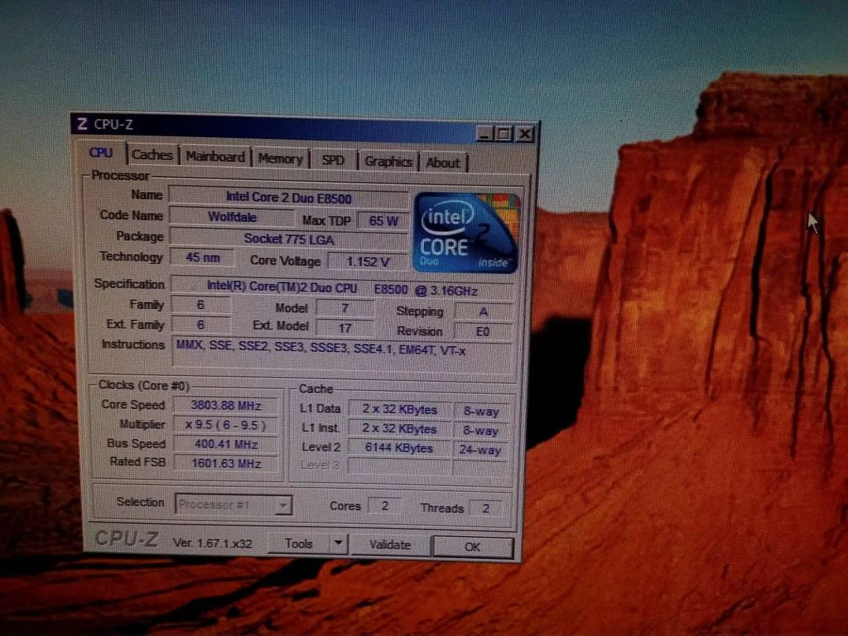Click the Validate button
848x636 pixels.
click(x=390, y=545)
